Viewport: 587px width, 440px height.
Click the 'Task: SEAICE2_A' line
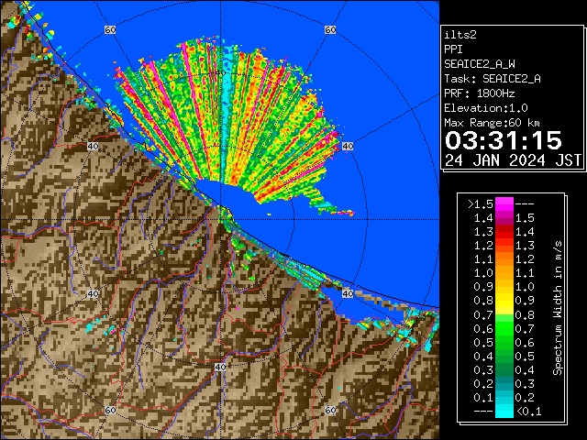click(x=493, y=79)
